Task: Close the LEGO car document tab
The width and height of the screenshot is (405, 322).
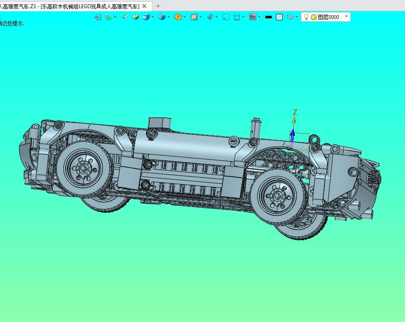Action: [x=144, y=6]
